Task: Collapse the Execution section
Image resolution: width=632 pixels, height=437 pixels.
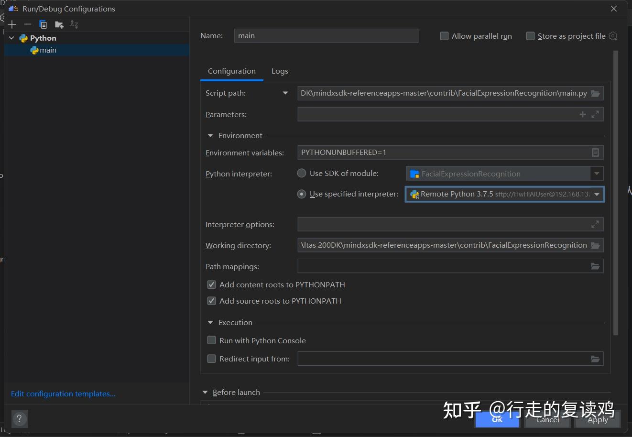Action: 210,323
